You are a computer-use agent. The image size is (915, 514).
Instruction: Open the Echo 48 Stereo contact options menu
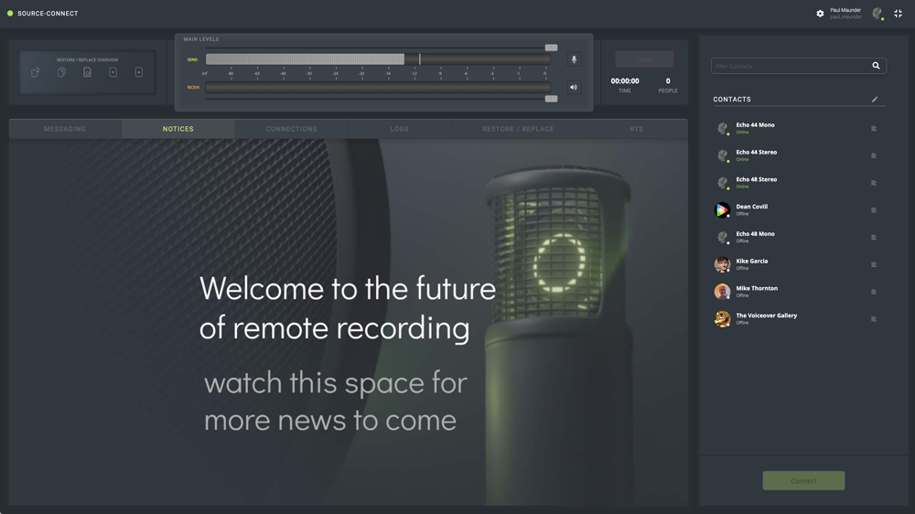point(874,183)
